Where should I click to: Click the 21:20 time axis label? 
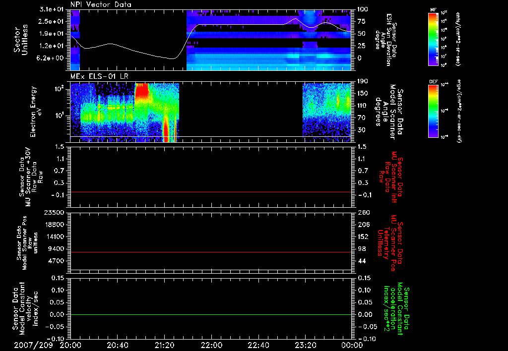164,345
